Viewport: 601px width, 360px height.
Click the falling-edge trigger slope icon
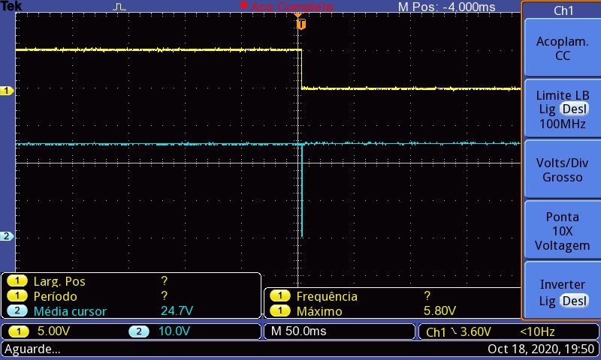pyautogui.click(x=454, y=331)
